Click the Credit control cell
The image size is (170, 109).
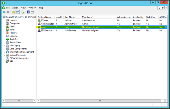(x=88, y=20)
